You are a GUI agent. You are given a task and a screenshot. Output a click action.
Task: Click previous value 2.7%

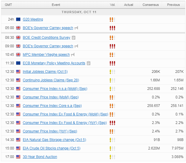180,131
